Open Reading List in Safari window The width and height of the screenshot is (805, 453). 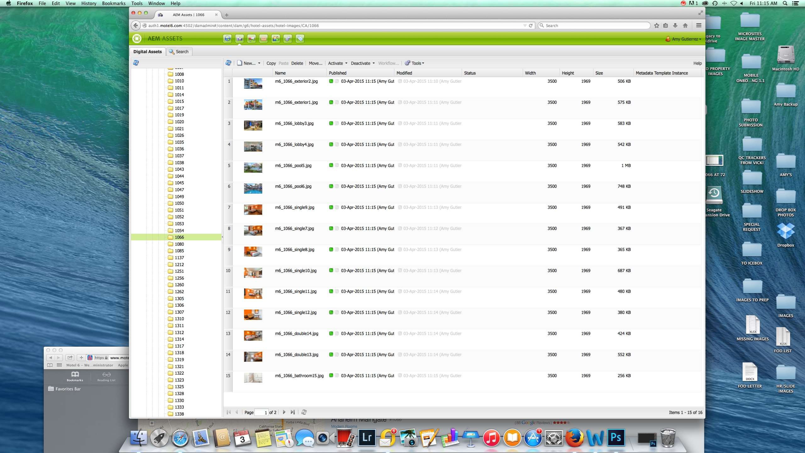click(x=106, y=377)
